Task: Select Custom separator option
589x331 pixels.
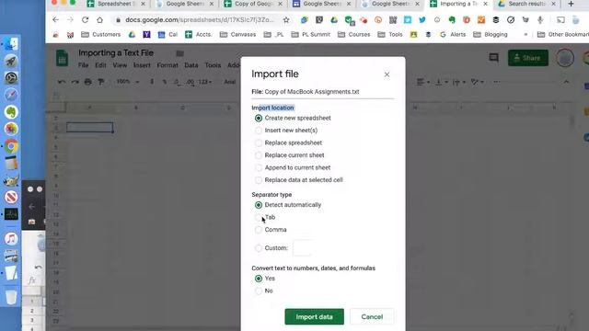Action: coord(259,248)
